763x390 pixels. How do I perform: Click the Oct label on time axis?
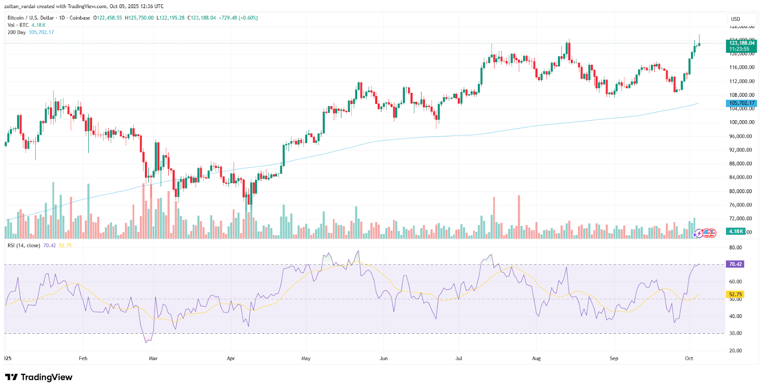pyautogui.click(x=689, y=358)
